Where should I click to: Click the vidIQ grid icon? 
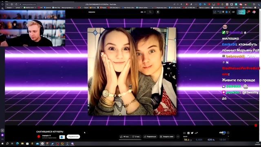[x=184, y=133]
